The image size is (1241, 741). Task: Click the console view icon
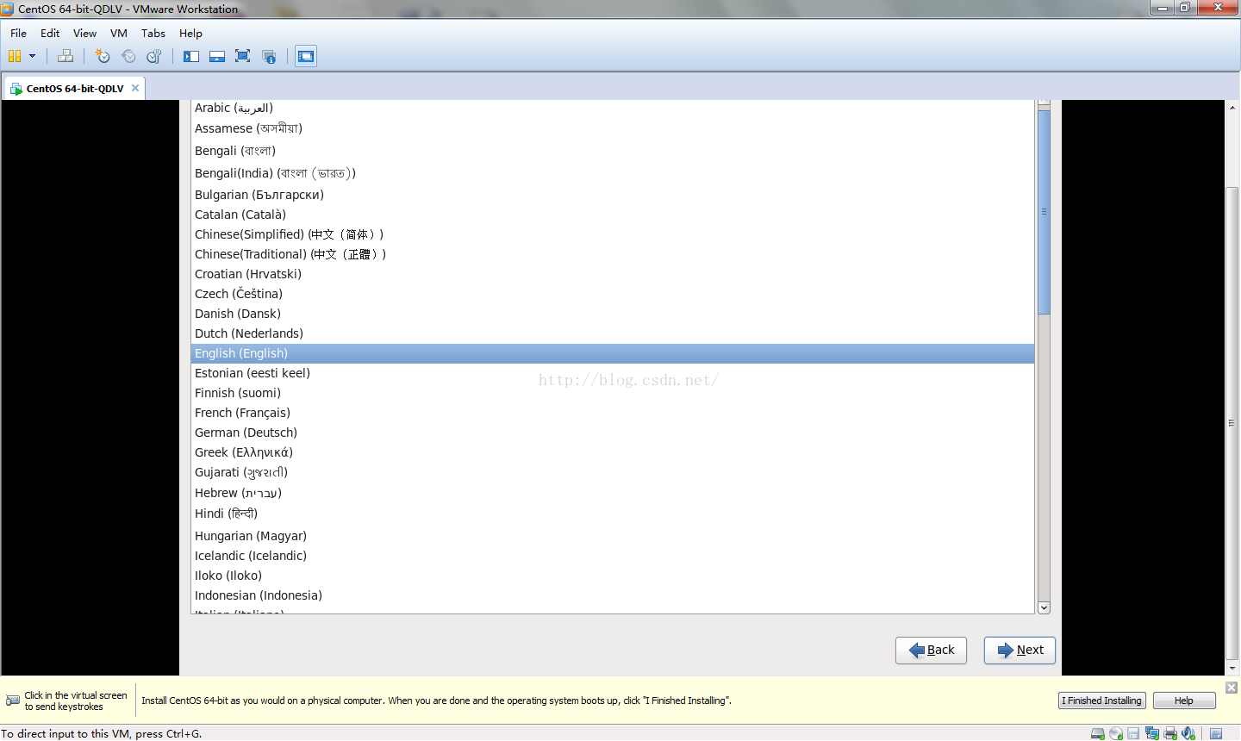click(x=306, y=56)
